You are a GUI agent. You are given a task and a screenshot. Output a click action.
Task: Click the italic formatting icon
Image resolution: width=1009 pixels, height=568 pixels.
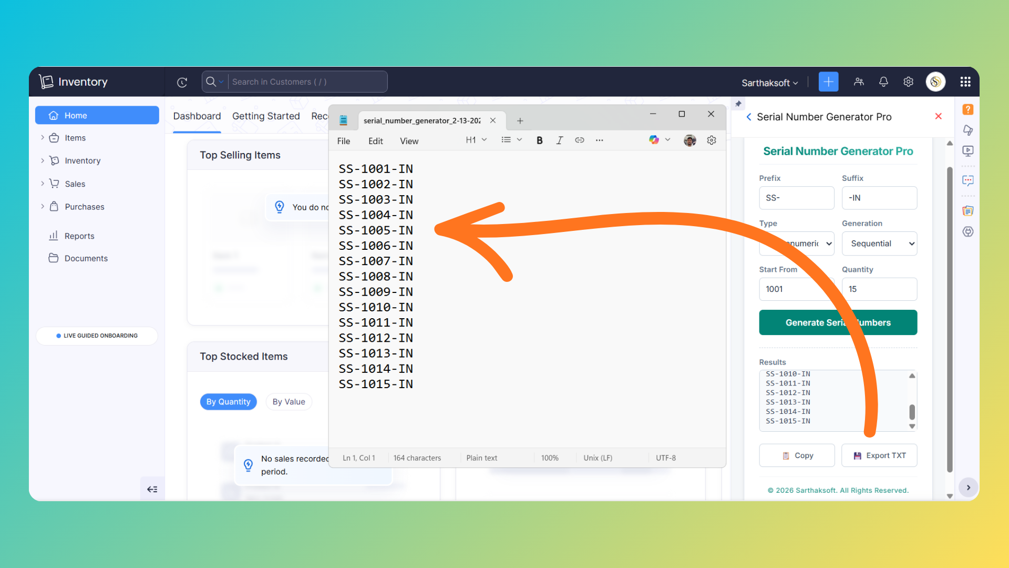click(x=559, y=140)
